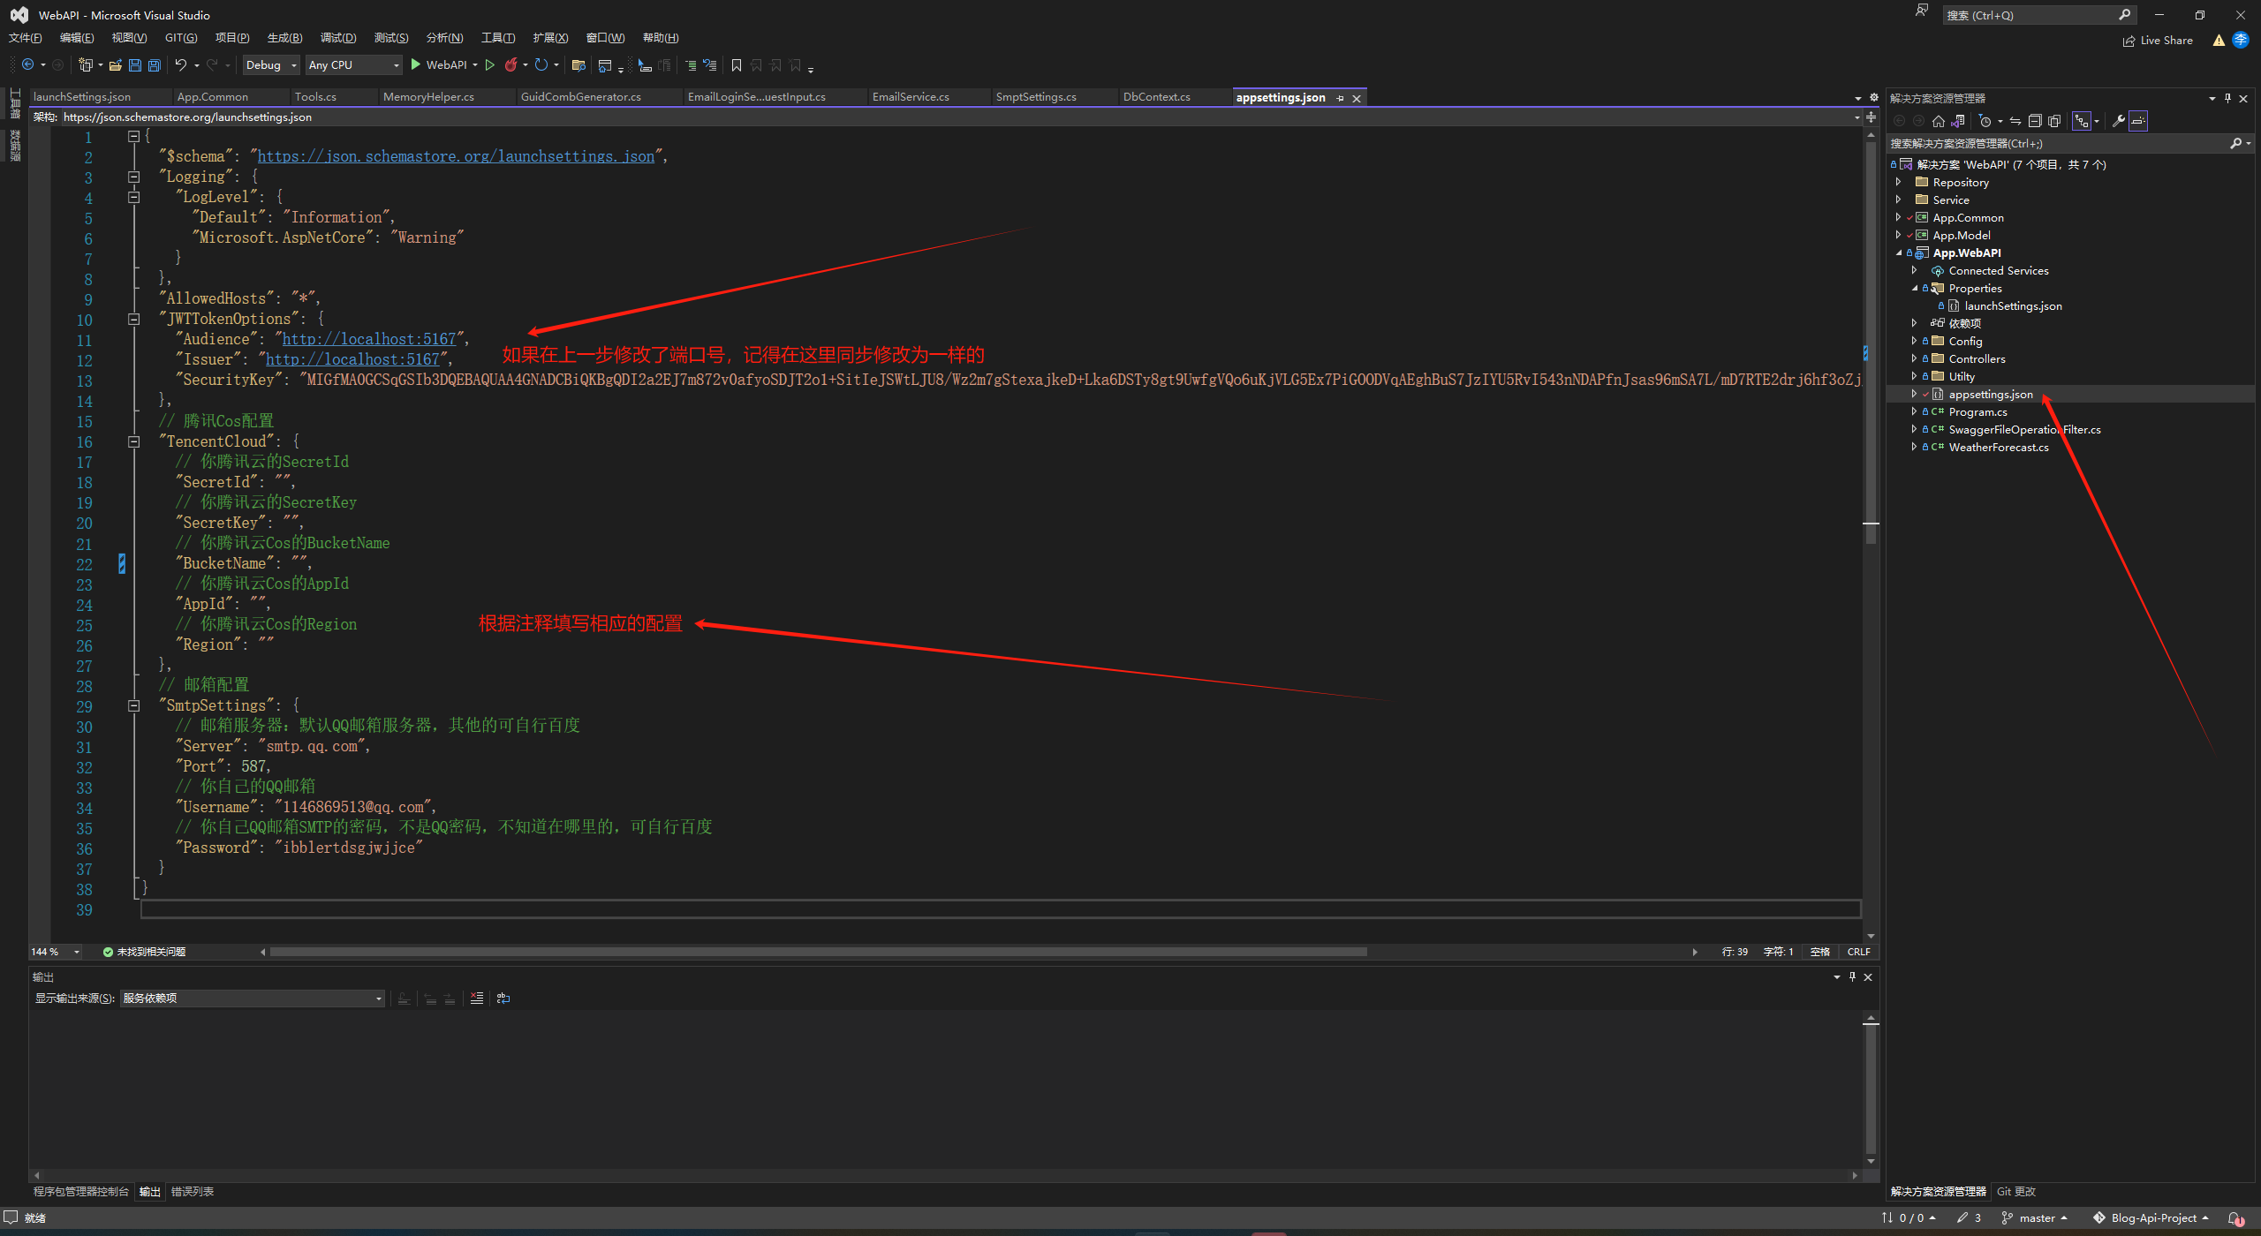Click the Show All Files icon
The height and width of the screenshot is (1236, 2261).
[2054, 121]
